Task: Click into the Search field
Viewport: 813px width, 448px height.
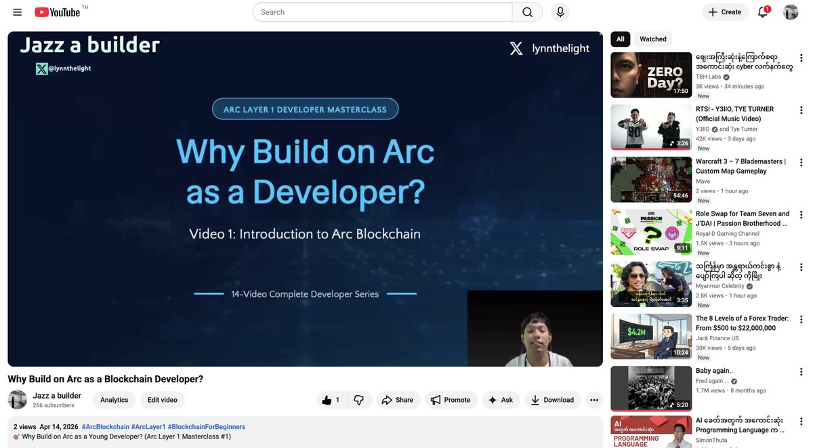Action: click(383, 12)
